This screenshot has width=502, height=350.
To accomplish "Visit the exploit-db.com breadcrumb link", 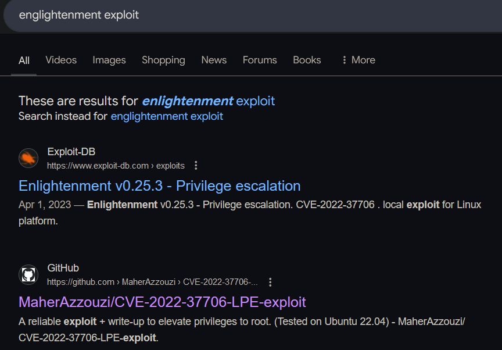I will (x=98, y=165).
